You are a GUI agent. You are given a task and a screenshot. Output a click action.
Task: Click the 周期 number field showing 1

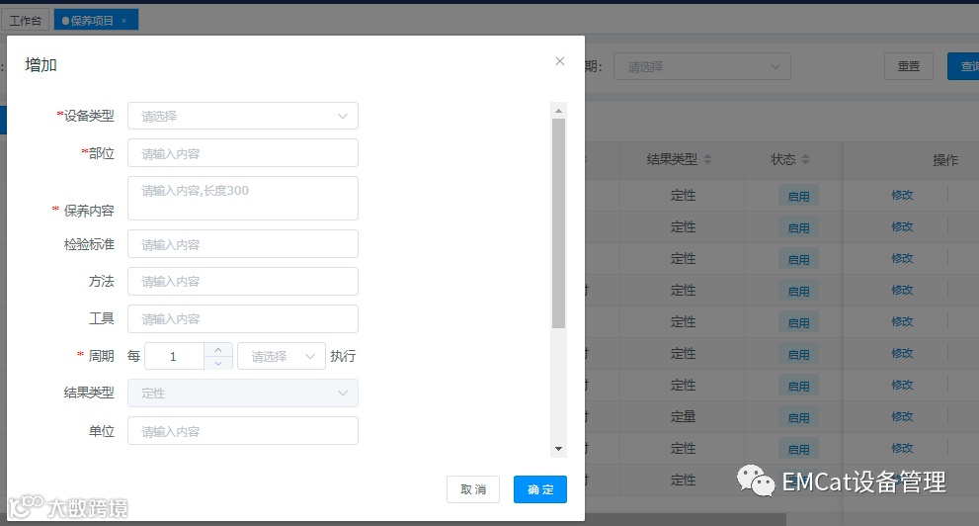[174, 356]
